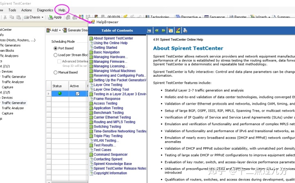The width and height of the screenshot is (295, 183).
Task: Toggle the Advanced Interleaving checkbox
Action: (x=59, y=62)
